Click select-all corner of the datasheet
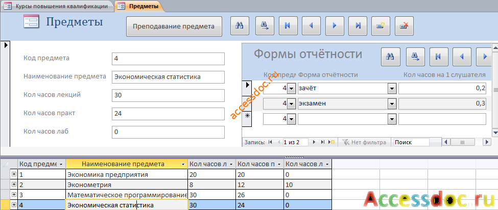Viewport: 498px width, 210px height. click(5, 164)
